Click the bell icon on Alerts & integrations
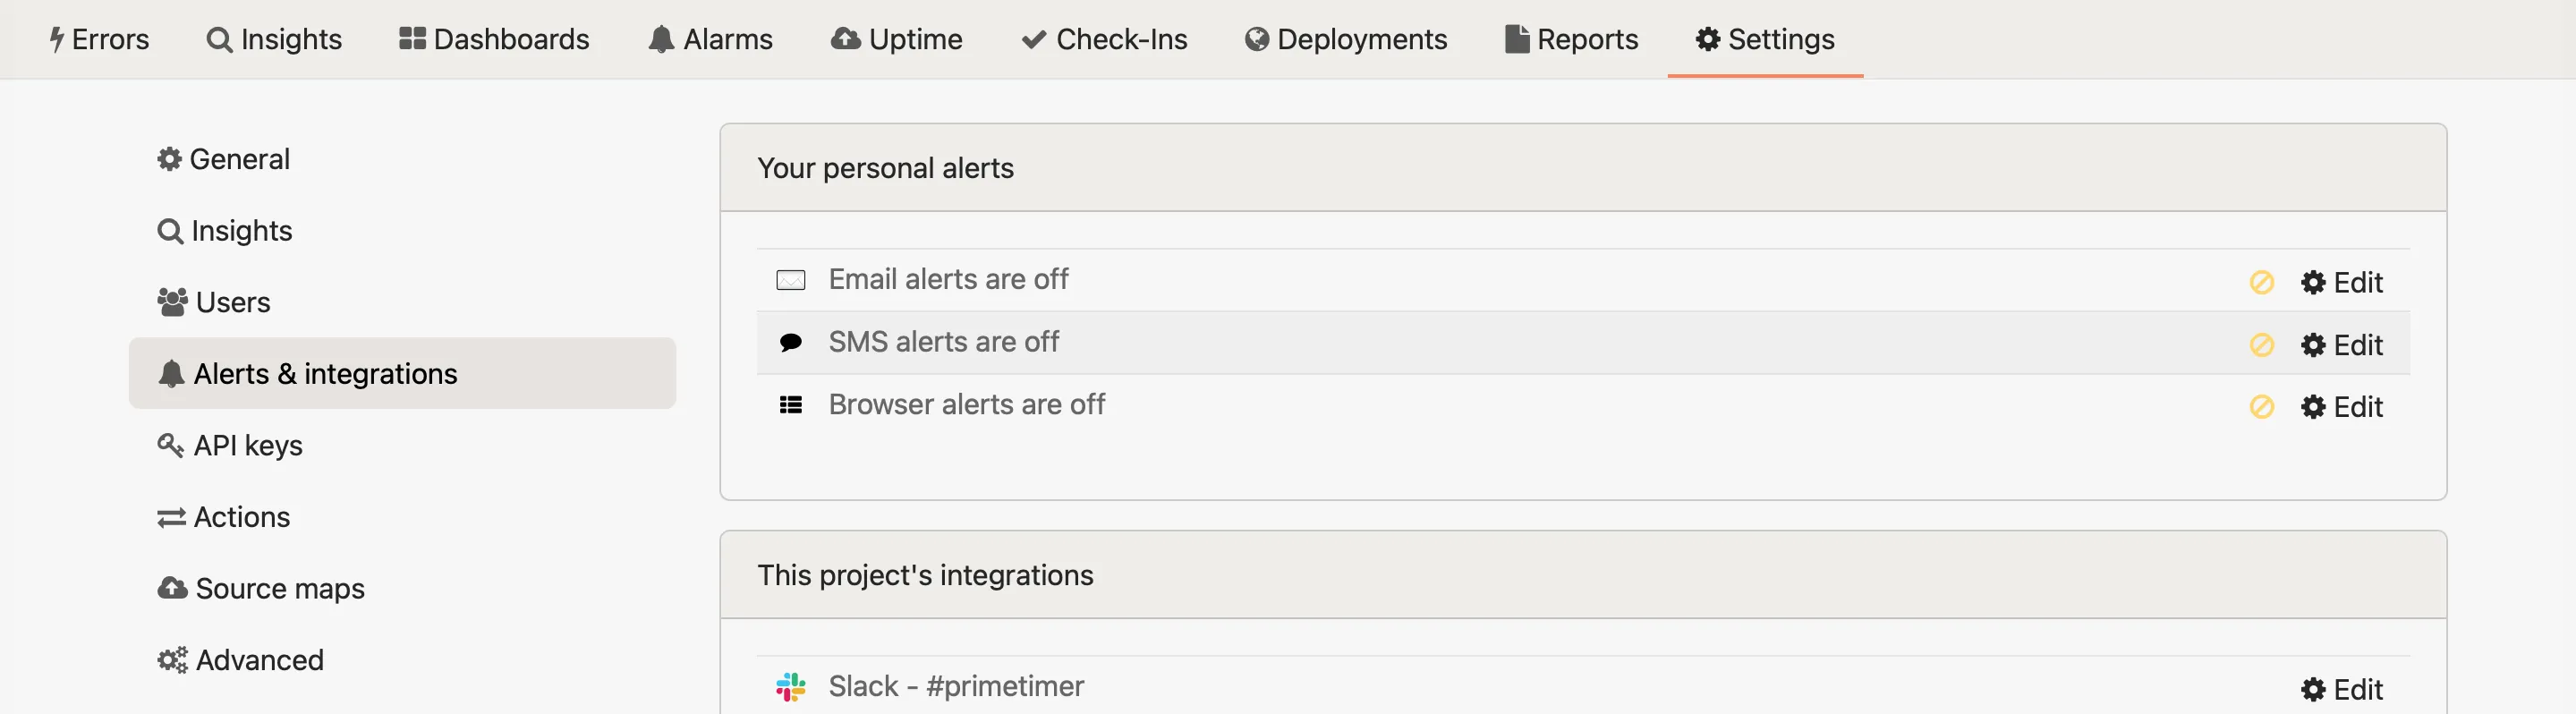The image size is (2576, 714). (170, 372)
